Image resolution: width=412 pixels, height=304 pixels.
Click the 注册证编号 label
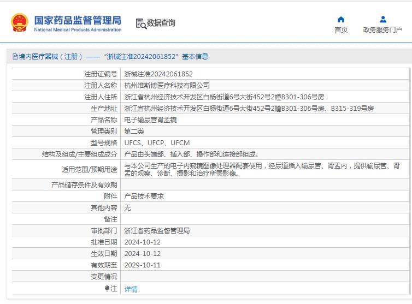coord(101,74)
